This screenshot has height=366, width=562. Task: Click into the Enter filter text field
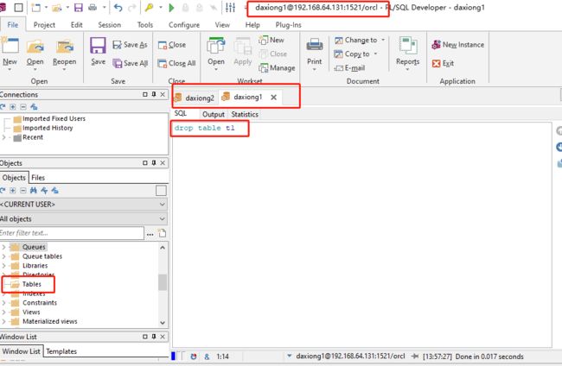click(72, 233)
